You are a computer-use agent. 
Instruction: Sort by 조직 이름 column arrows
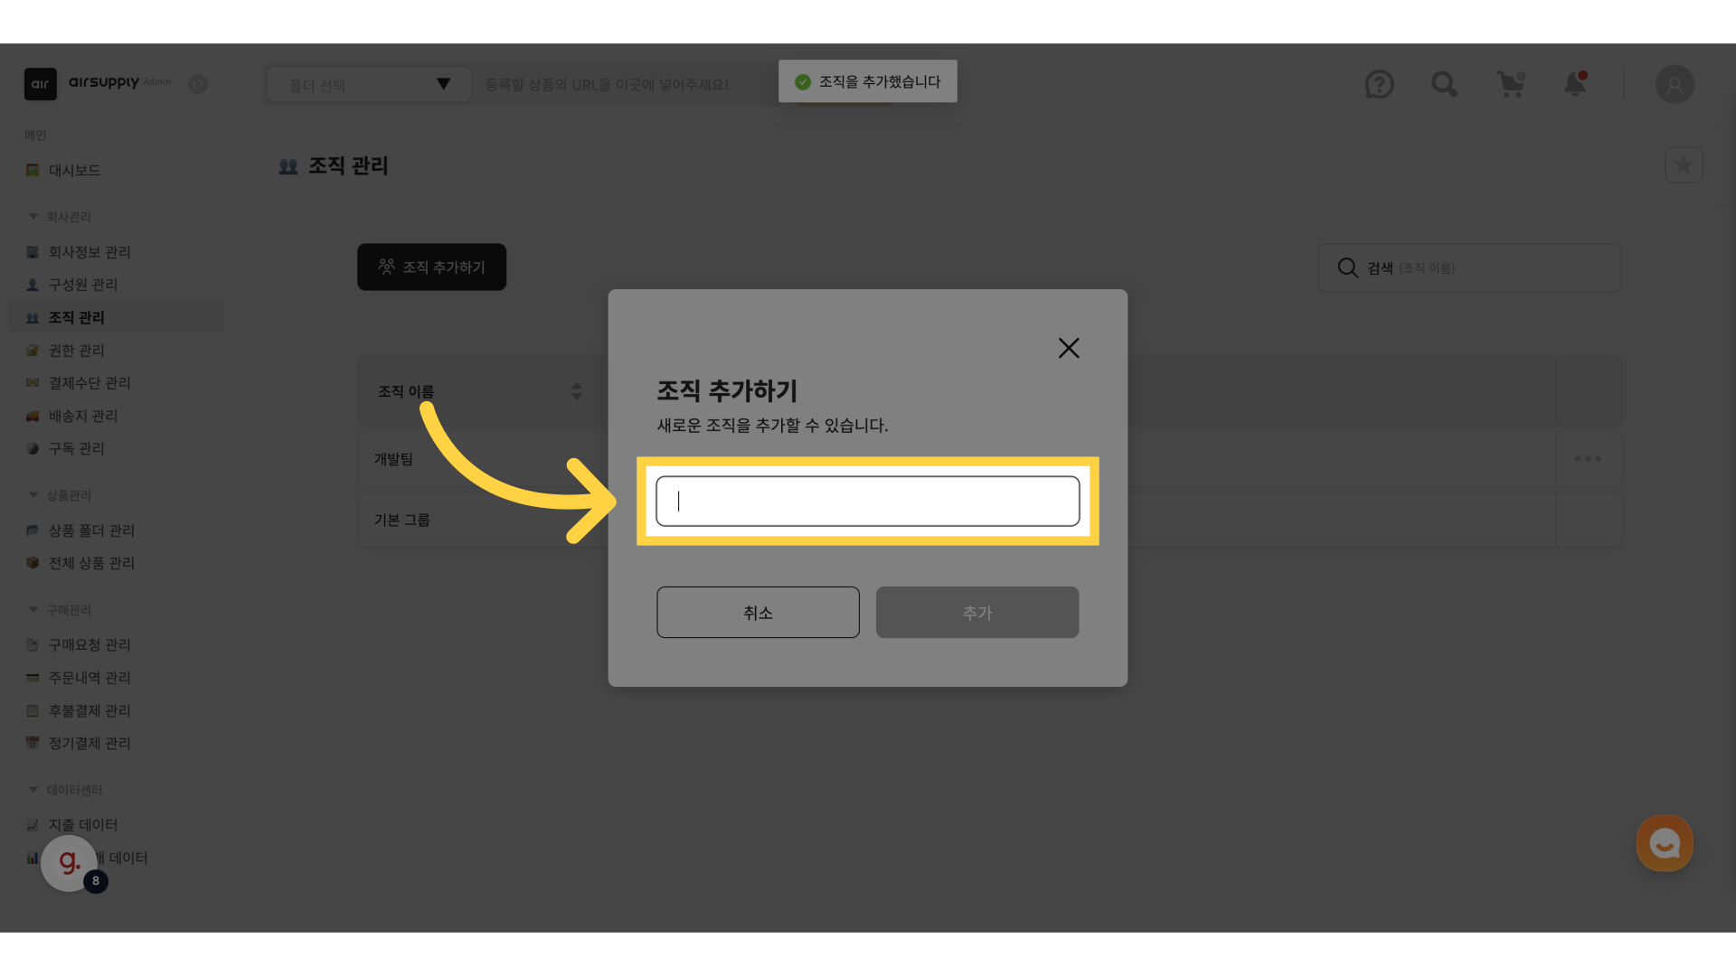coord(576,391)
